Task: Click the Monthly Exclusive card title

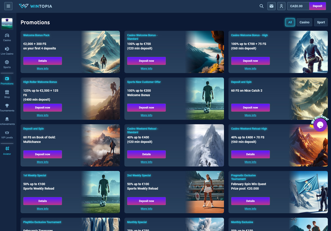Action: pos(242,222)
